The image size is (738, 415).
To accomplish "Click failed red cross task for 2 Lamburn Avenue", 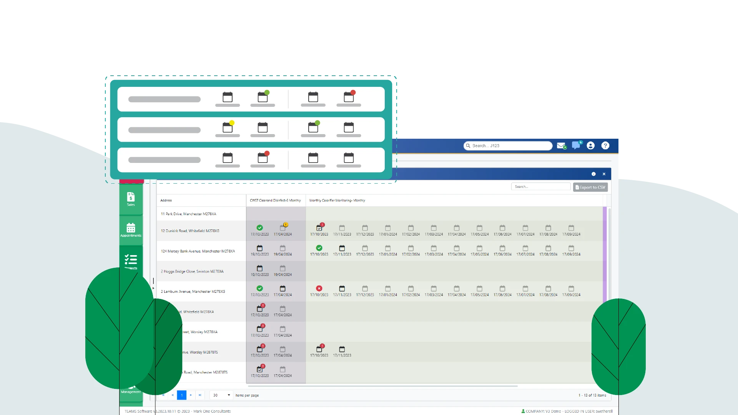I will click(319, 289).
